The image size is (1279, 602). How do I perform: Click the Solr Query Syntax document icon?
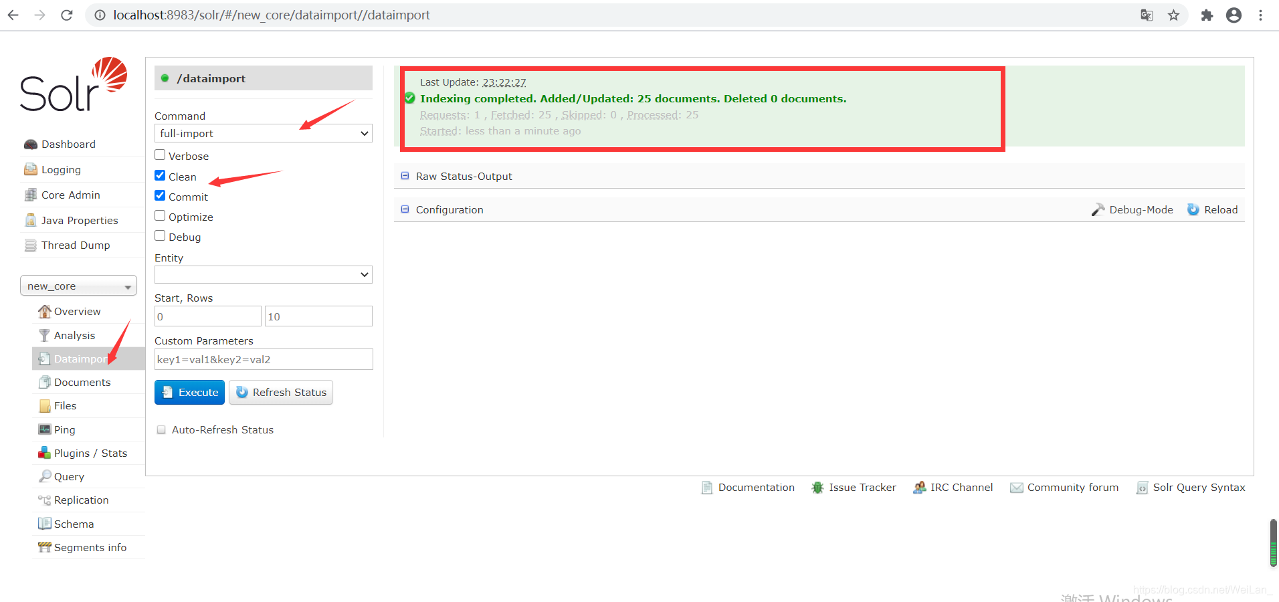click(x=1143, y=488)
